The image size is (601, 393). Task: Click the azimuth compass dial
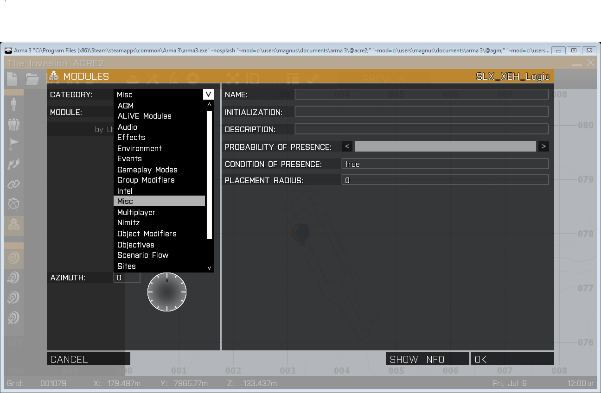click(167, 292)
